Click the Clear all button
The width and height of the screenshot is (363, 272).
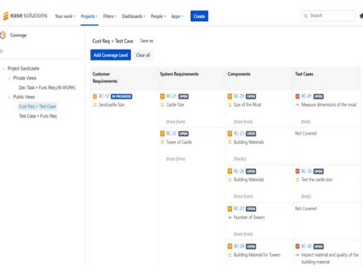(143, 55)
